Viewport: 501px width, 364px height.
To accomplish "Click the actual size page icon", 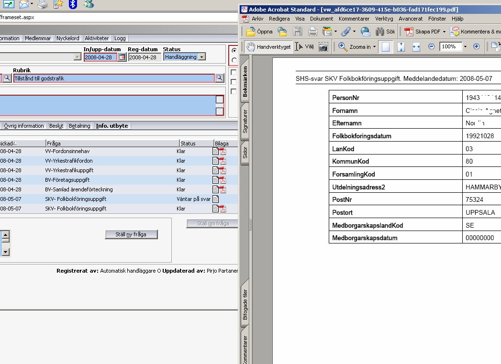I will (386, 47).
